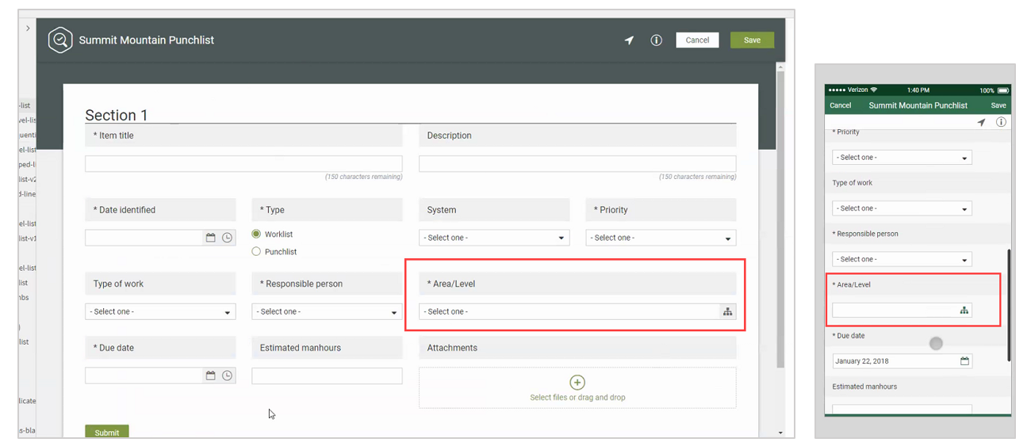The width and height of the screenshot is (1031, 446).
Task: Open calendar picker for Date identified
Action: [210, 238]
